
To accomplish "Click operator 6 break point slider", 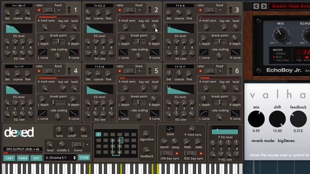I will click(220, 102).
